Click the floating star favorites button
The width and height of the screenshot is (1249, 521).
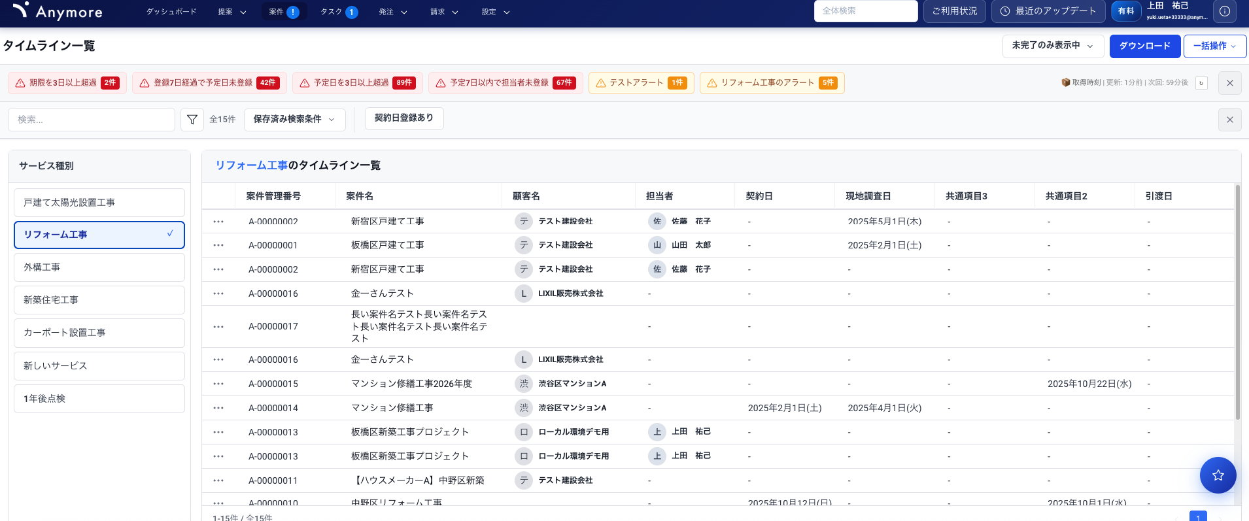(x=1218, y=475)
